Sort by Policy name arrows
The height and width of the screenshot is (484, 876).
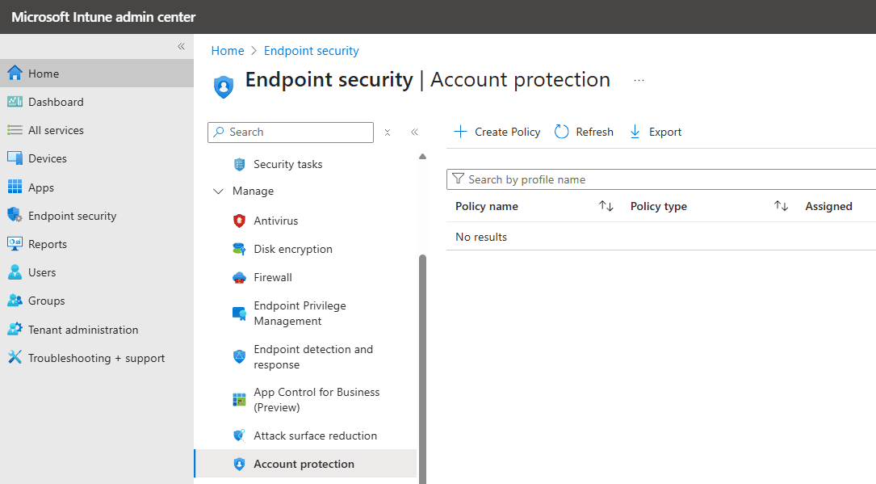point(606,206)
